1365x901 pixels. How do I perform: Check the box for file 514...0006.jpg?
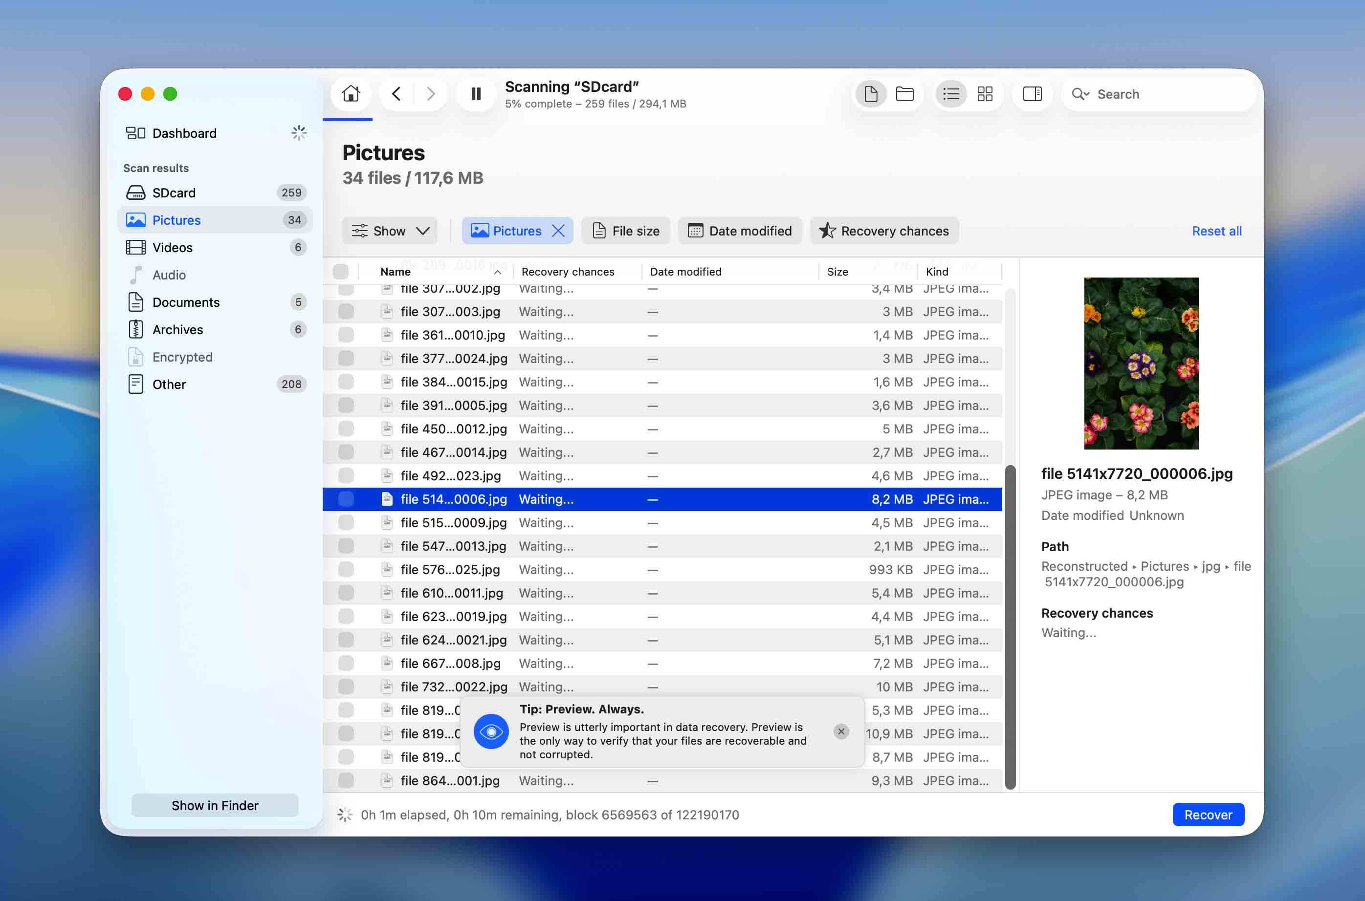(x=346, y=499)
